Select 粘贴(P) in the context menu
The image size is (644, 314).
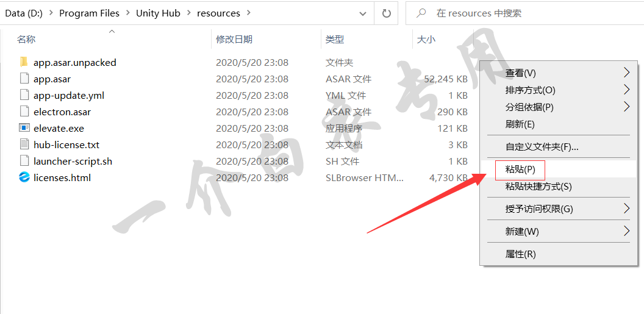click(x=559, y=169)
